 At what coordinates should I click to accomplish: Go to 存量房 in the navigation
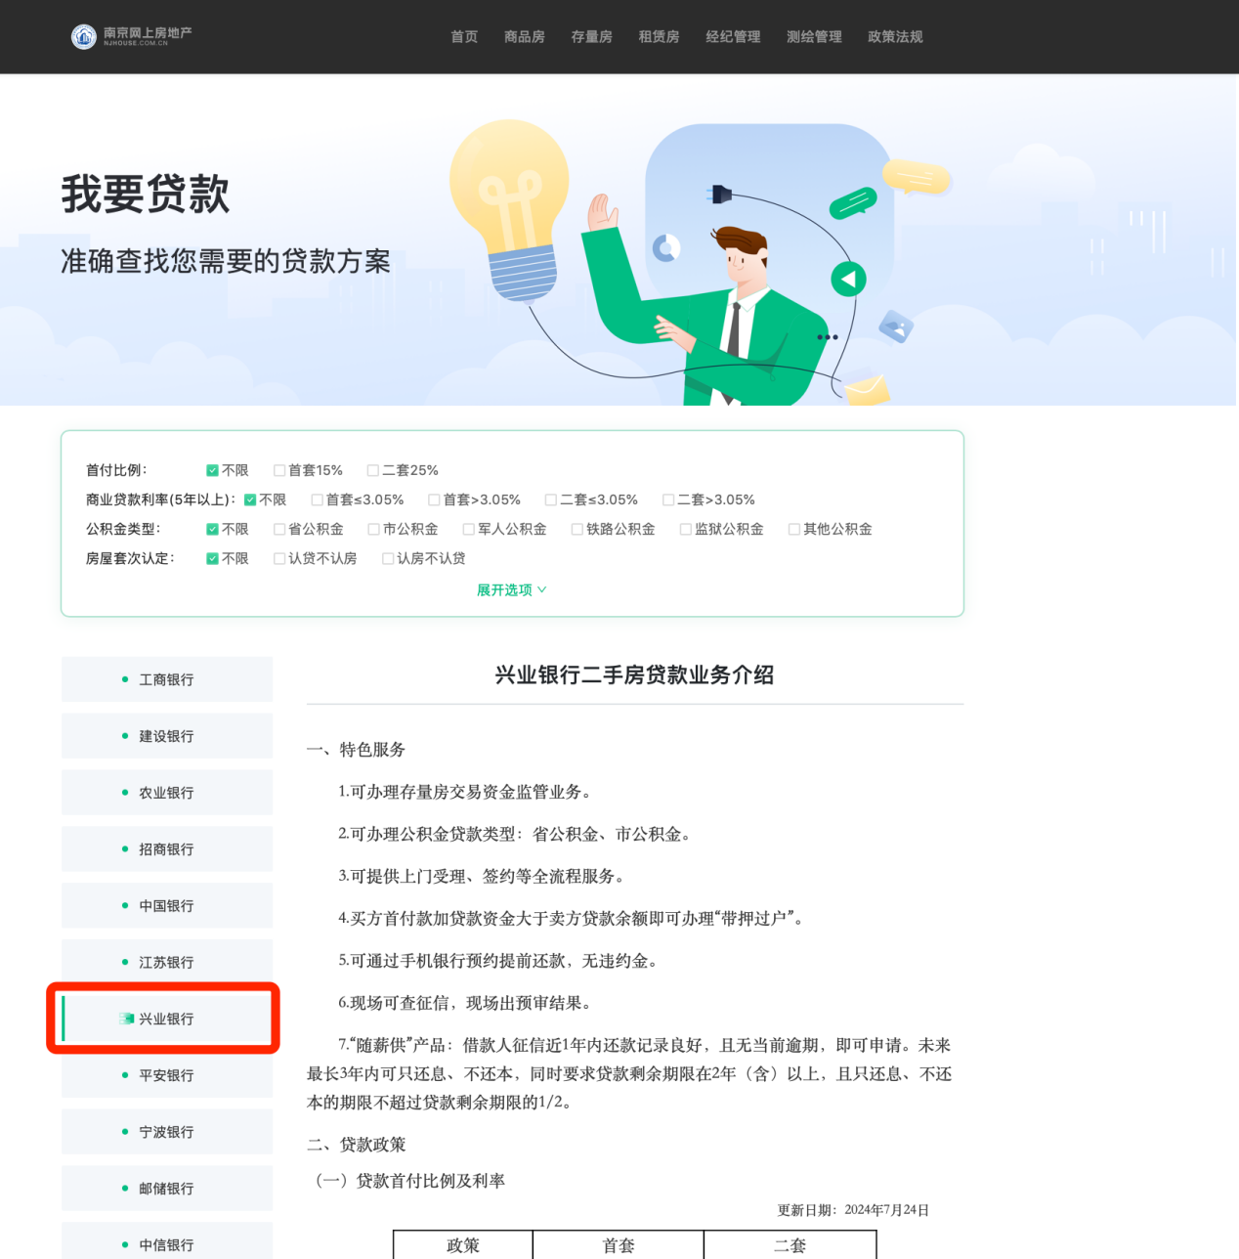click(x=592, y=37)
